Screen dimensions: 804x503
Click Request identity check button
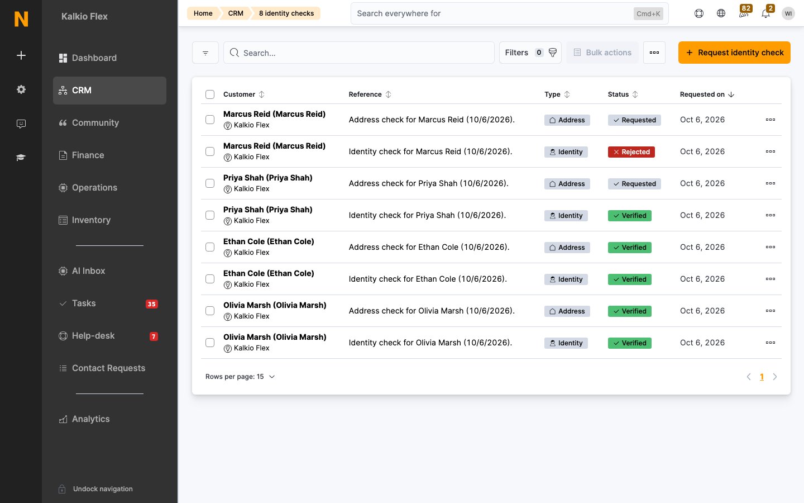(x=734, y=53)
